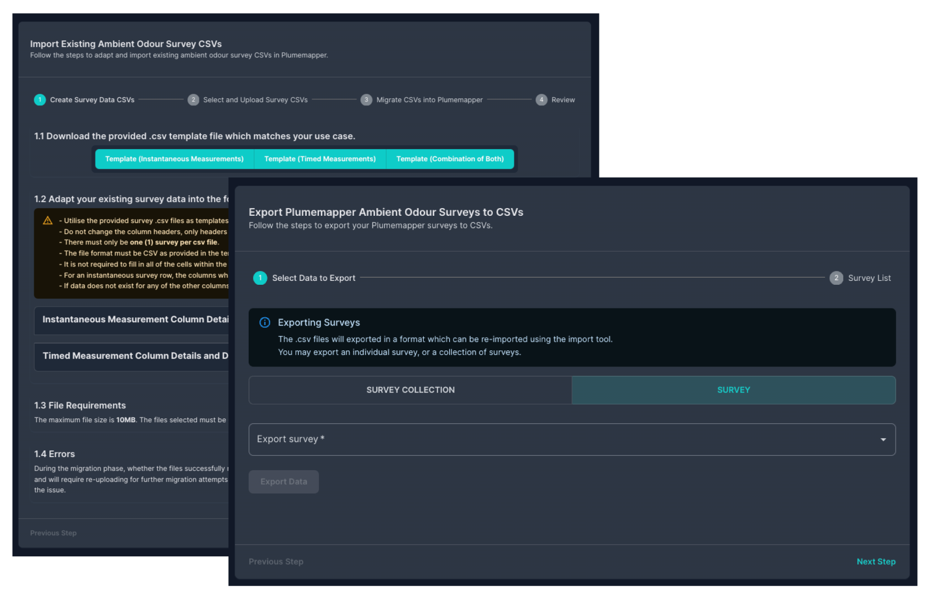Click the Exporting Surveys info title
The height and width of the screenshot is (596, 926).
coord(319,323)
